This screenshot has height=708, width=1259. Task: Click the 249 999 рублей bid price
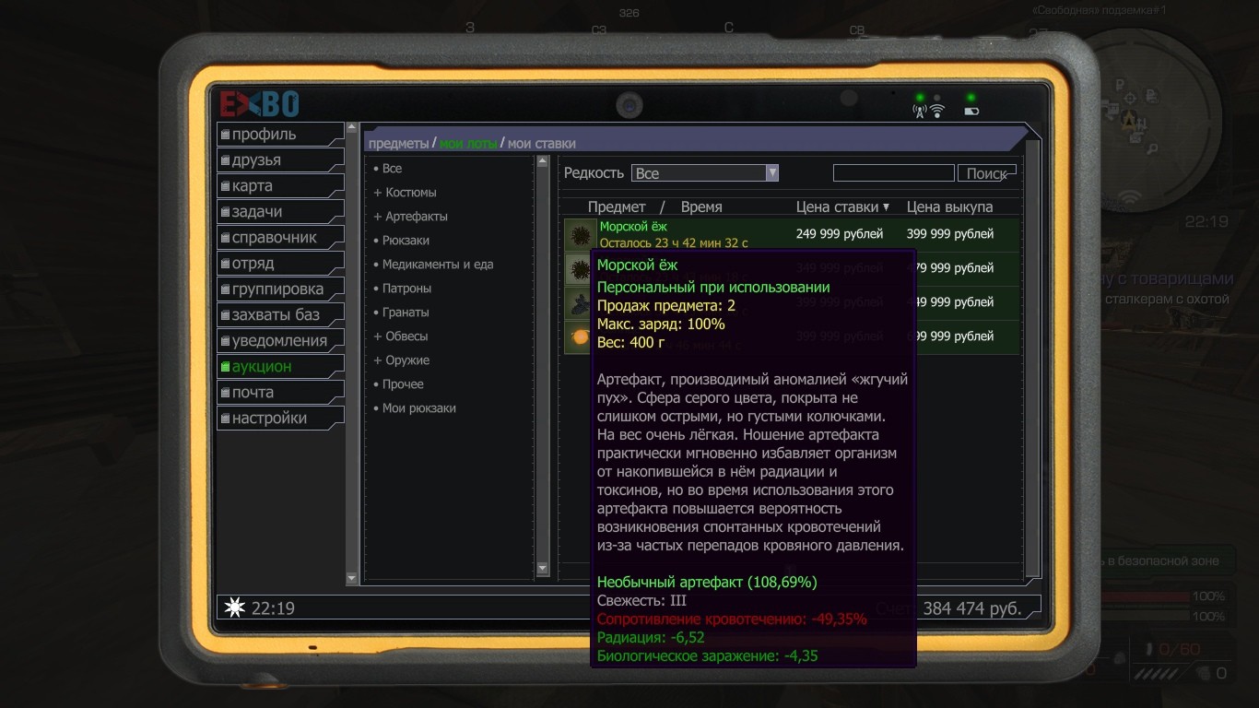pos(840,234)
